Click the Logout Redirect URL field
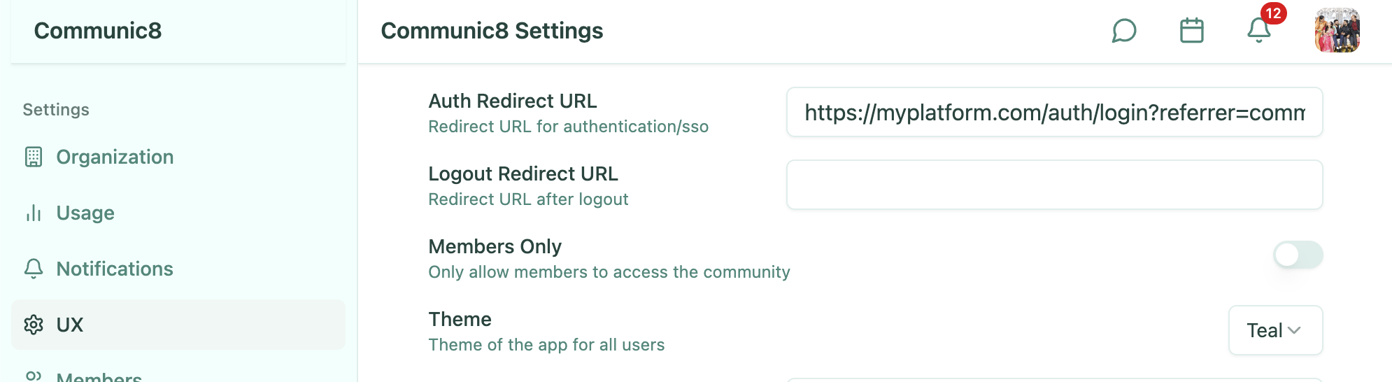The image size is (1392, 382). [x=1054, y=185]
